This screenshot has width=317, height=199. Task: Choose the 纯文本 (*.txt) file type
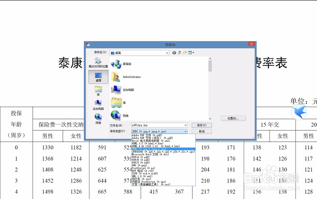click(x=163, y=179)
